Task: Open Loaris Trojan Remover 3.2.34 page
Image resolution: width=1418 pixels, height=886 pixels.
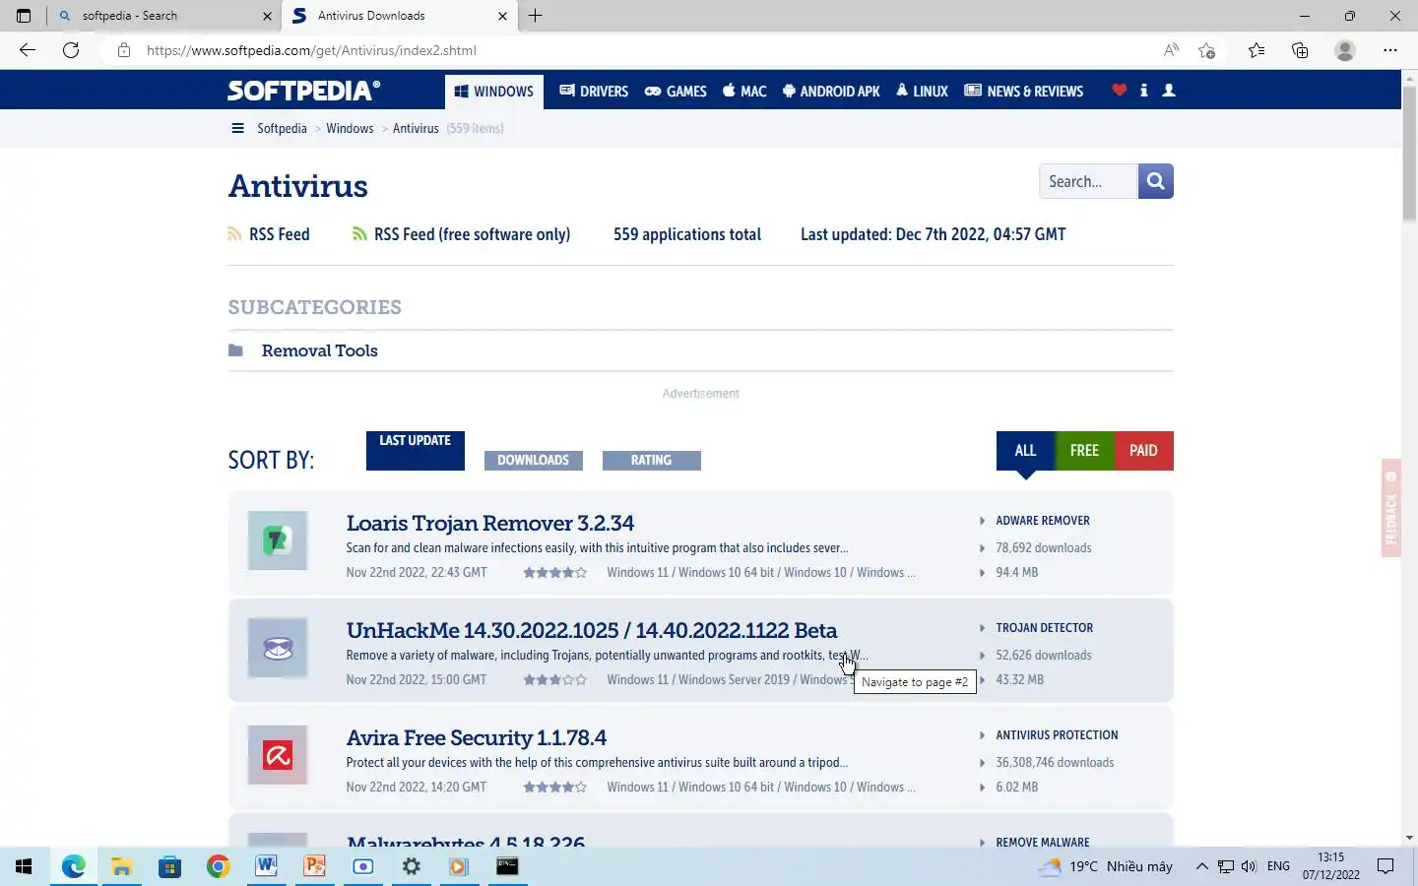Action: [490, 523]
